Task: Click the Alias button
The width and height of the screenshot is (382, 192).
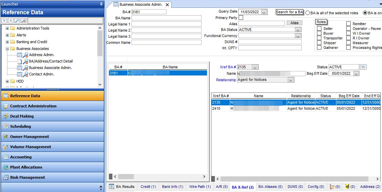Action: (x=294, y=23)
